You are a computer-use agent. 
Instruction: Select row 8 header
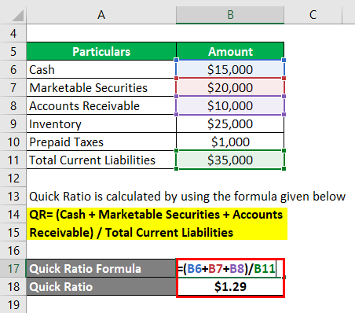pos(13,105)
